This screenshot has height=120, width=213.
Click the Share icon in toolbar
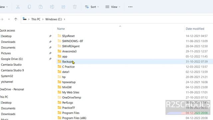click(63, 7)
